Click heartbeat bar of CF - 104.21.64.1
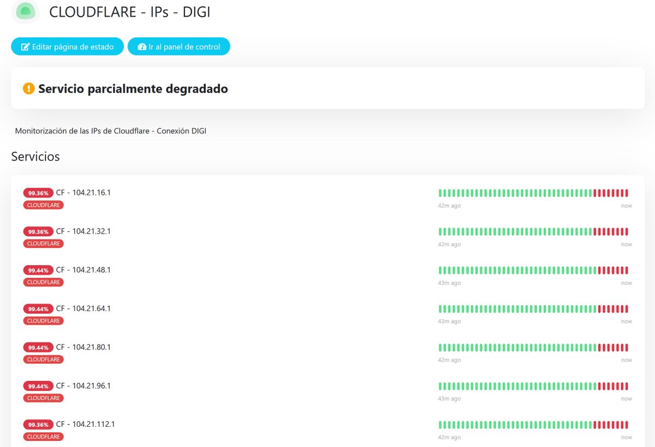The image size is (655, 447). point(534,309)
